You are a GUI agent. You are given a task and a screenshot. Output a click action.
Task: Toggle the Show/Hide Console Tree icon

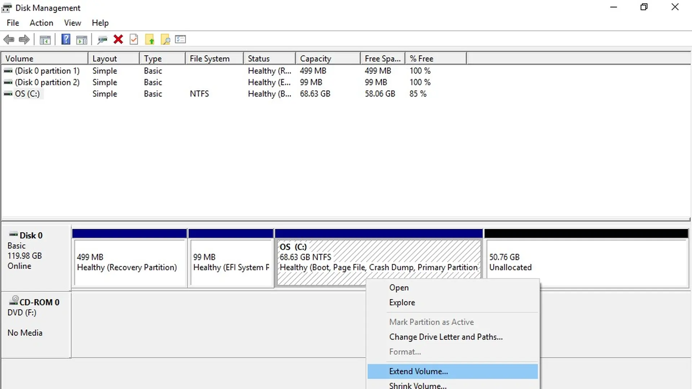[45, 40]
